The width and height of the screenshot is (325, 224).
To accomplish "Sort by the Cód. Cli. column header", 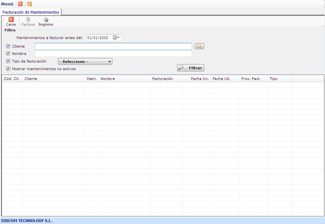I will [12, 79].
